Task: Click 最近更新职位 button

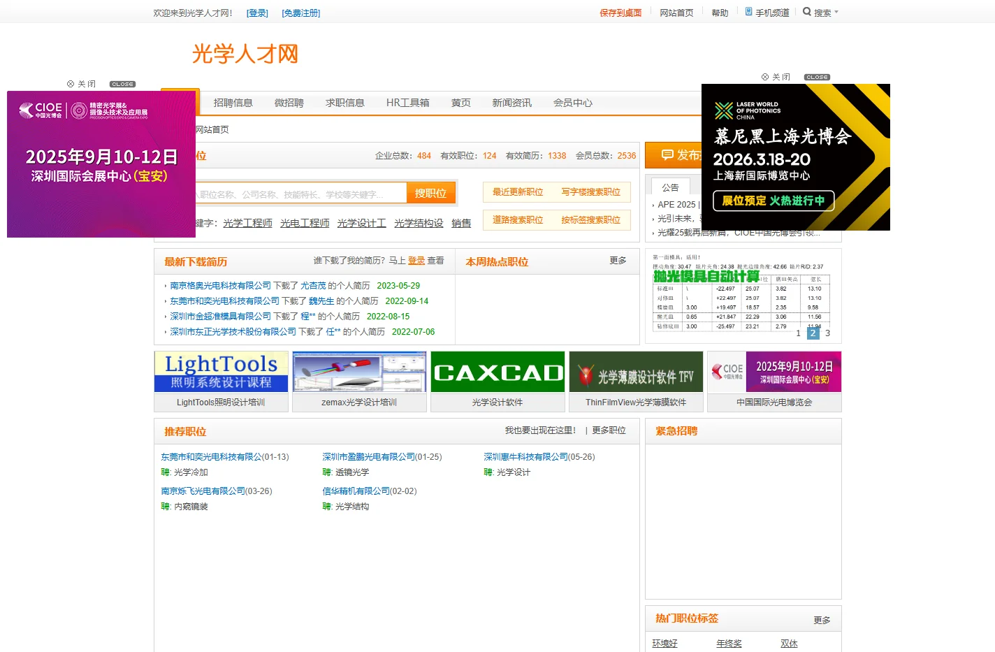Action: click(x=518, y=192)
